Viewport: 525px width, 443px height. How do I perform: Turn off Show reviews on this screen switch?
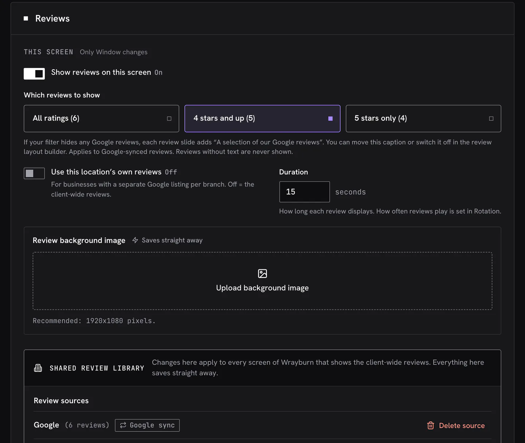(34, 73)
